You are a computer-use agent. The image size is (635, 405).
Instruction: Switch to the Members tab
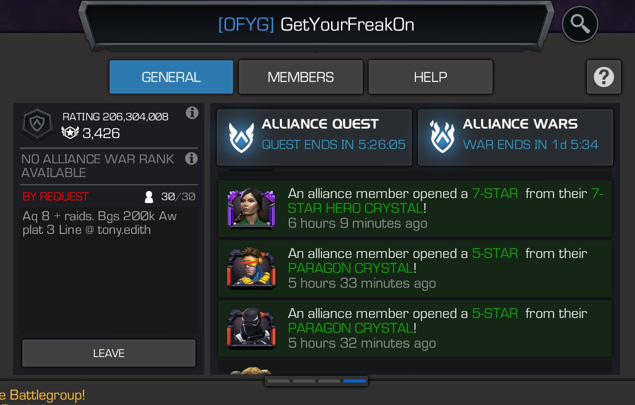[301, 77]
